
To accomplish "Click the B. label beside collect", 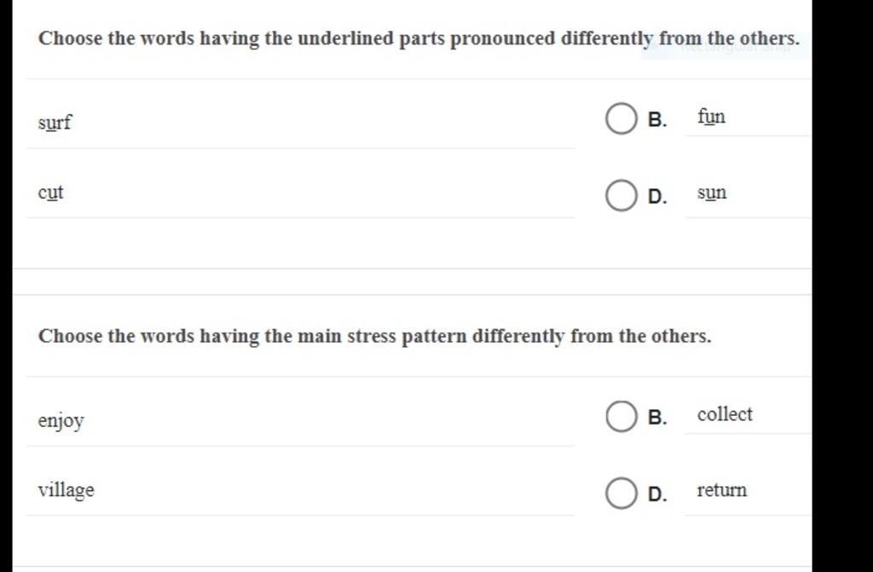I will 657,417.
